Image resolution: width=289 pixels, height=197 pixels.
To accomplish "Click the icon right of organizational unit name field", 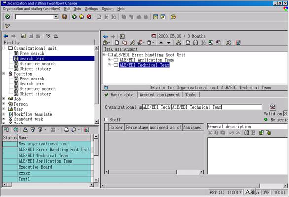I will pos(273,107).
